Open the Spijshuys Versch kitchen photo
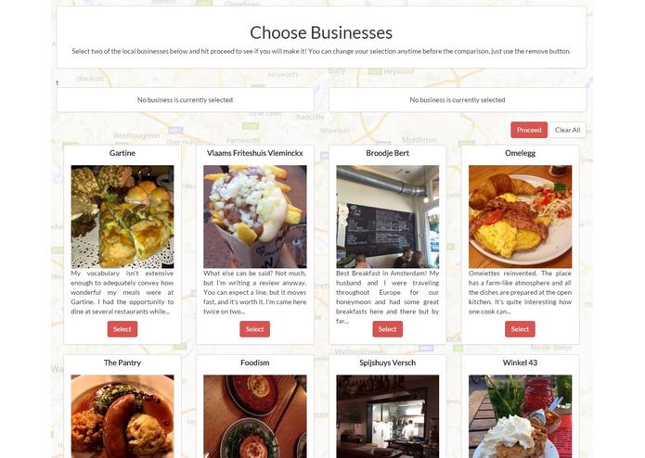 coord(388,416)
